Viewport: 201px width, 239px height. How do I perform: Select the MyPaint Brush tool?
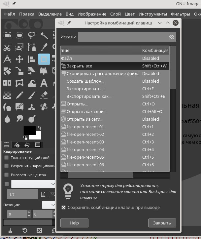[19, 106]
